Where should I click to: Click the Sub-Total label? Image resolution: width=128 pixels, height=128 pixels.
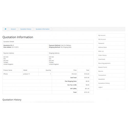[x=73, y=78]
